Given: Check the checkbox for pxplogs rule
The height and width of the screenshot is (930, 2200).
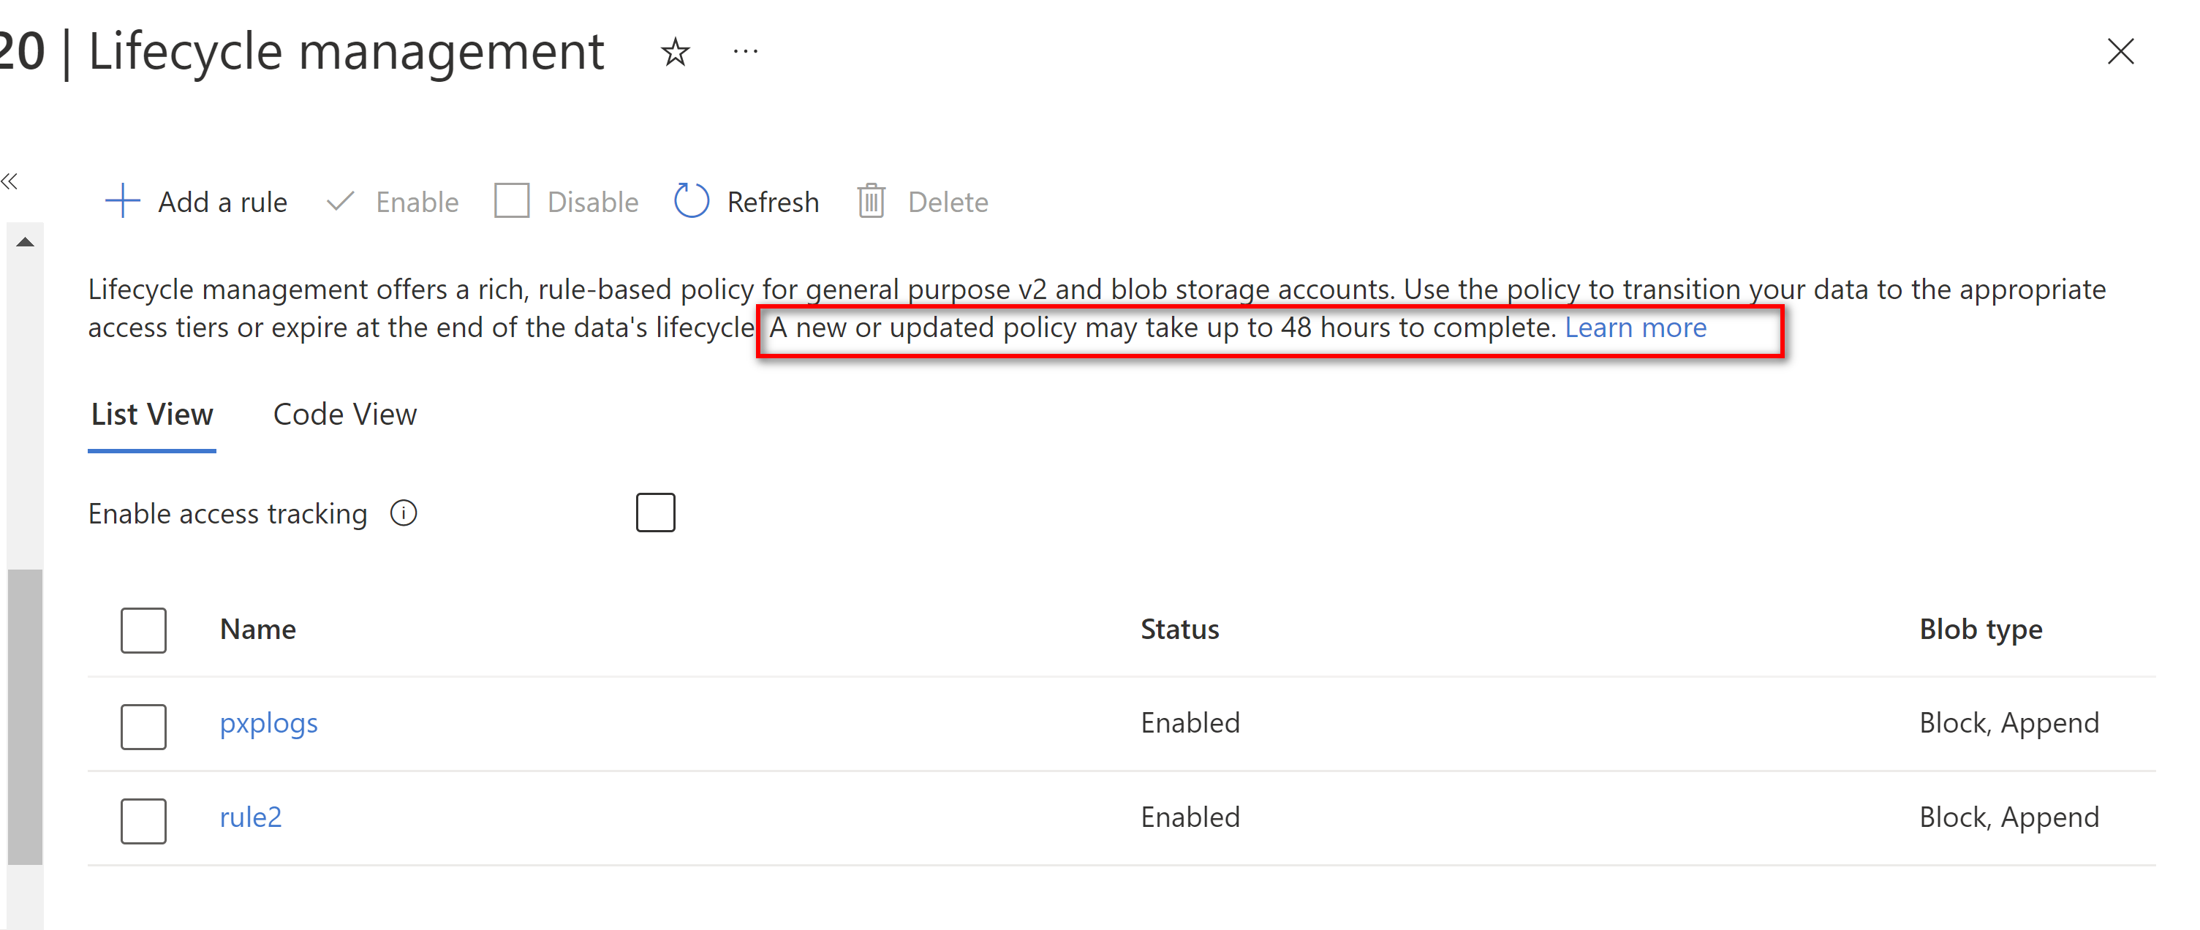Looking at the screenshot, I should (143, 726).
